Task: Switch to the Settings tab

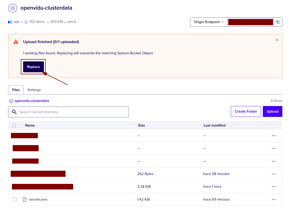Action: click(x=34, y=90)
